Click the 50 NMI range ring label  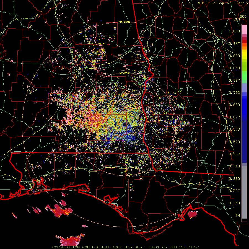[124, 73]
